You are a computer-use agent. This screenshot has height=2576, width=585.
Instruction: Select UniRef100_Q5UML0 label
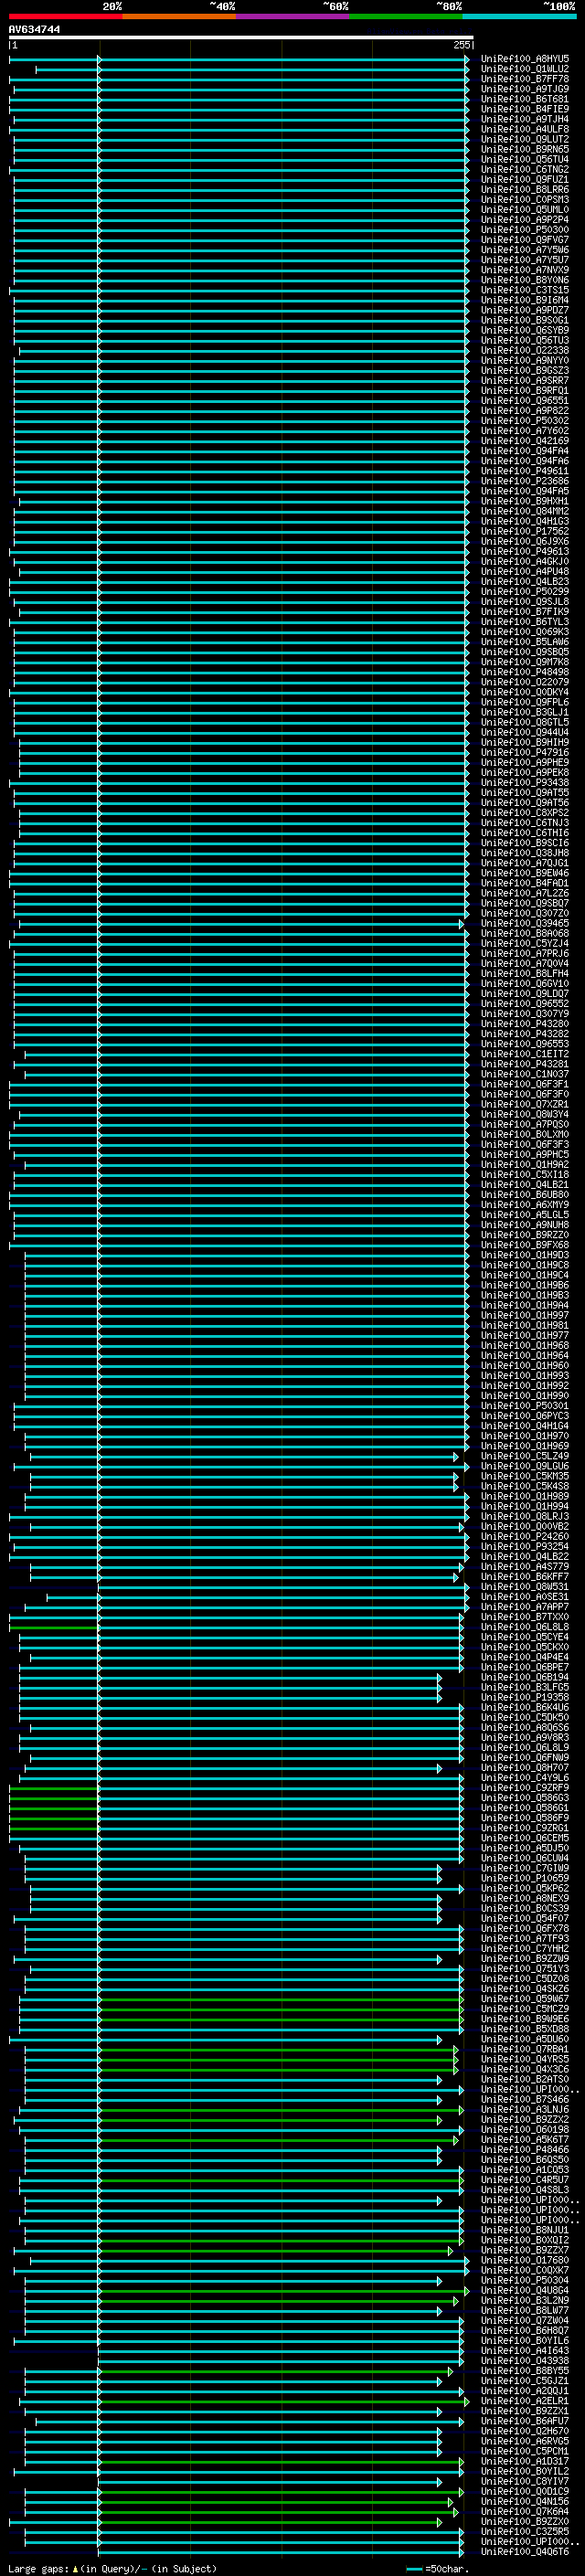point(525,210)
